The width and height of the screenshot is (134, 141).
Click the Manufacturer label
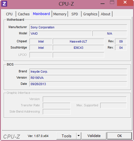(x=18, y=27)
